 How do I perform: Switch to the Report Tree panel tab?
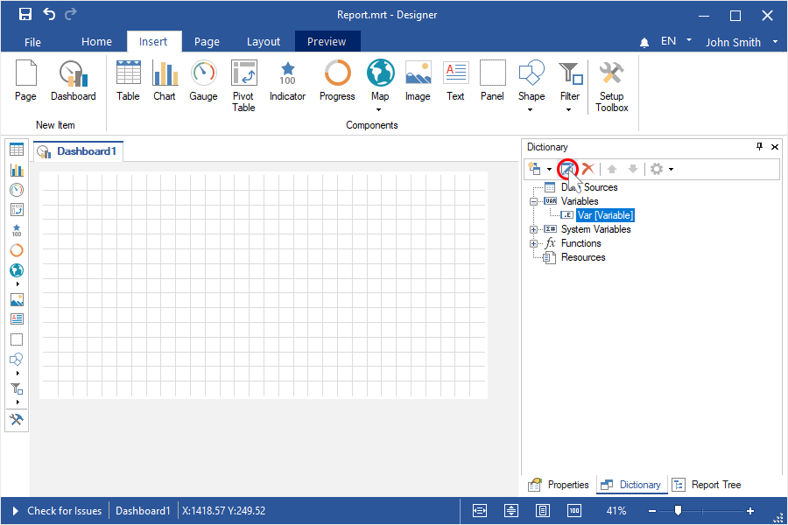pos(707,485)
